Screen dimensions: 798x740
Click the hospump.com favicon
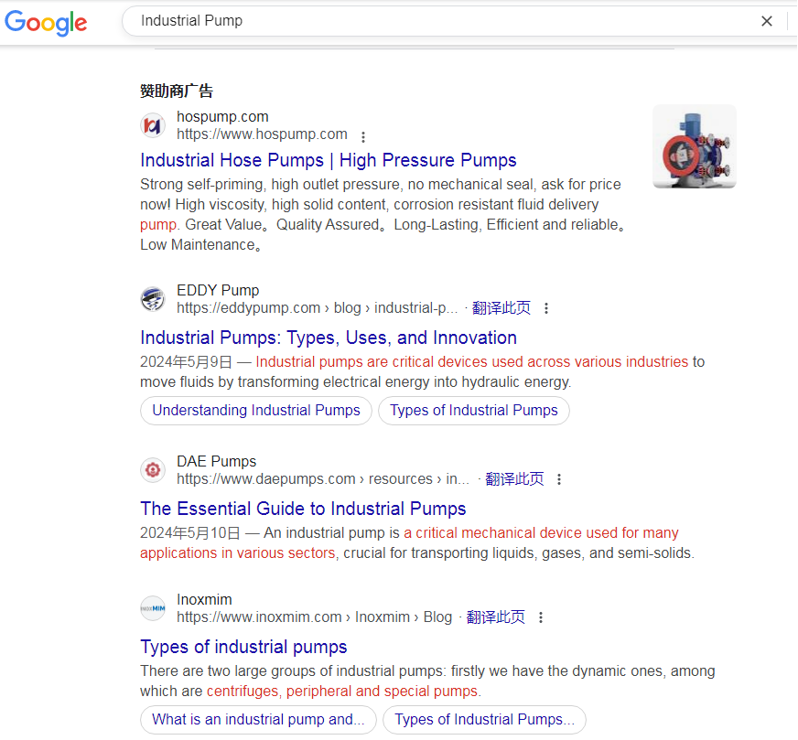click(x=153, y=125)
